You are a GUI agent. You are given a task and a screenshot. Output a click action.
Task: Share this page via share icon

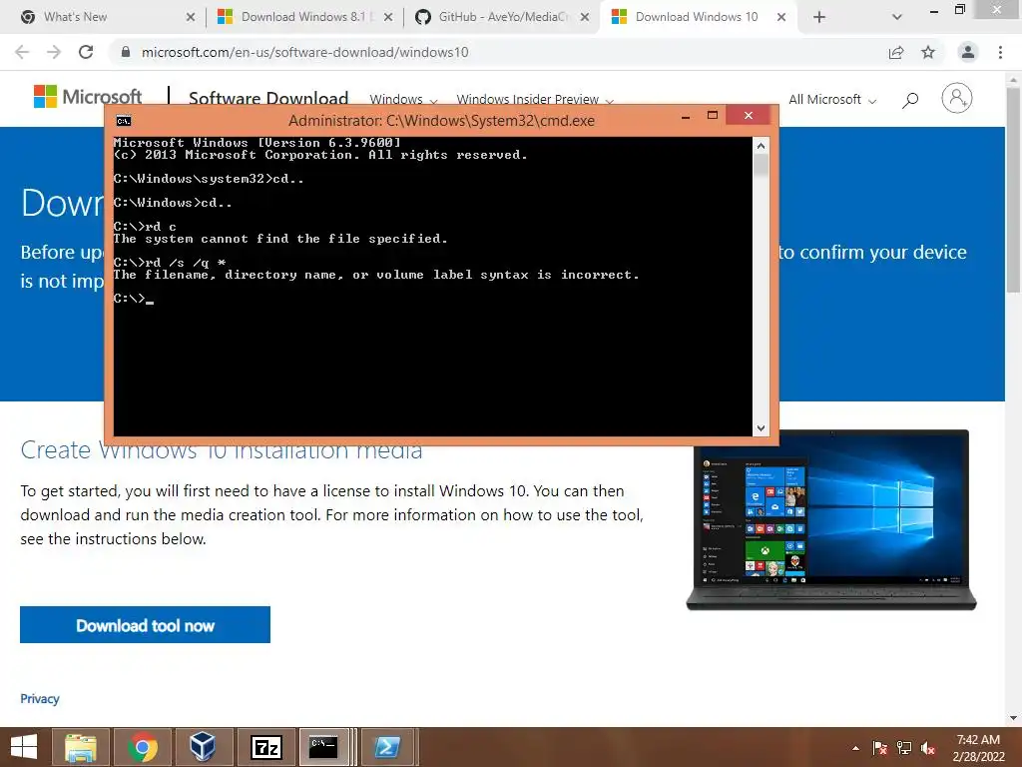click(896, 52)
